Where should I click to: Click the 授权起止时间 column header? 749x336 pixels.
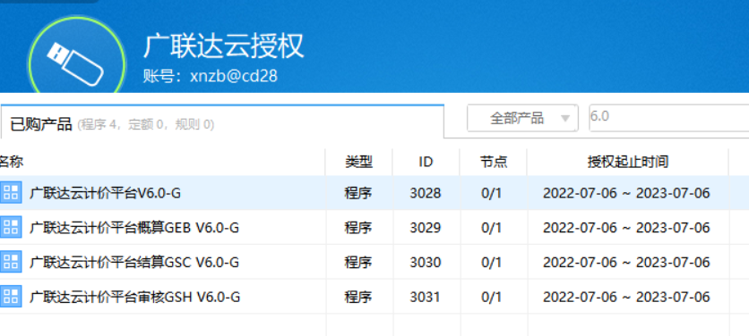[x=627, y=162]
